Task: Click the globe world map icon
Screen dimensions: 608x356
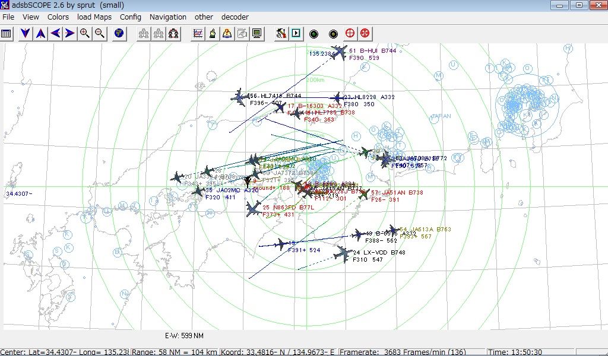Action: tap(119, 34)
